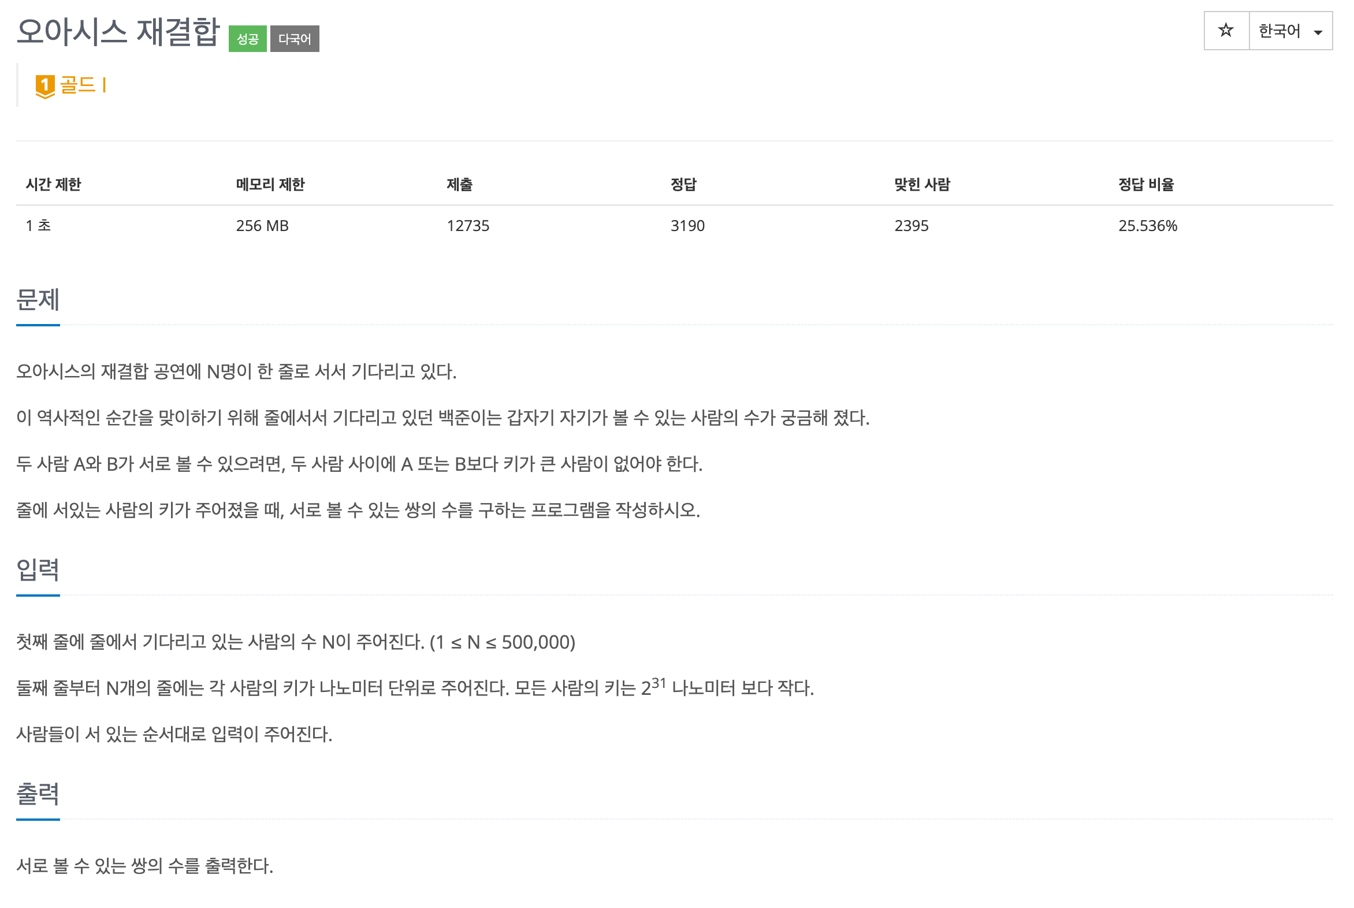Click the 정답 column header

click(683, 184)
